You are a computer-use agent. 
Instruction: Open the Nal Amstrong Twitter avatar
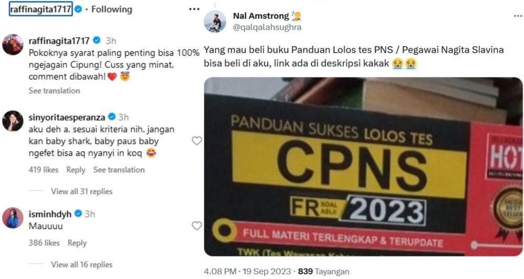point(215,21)
